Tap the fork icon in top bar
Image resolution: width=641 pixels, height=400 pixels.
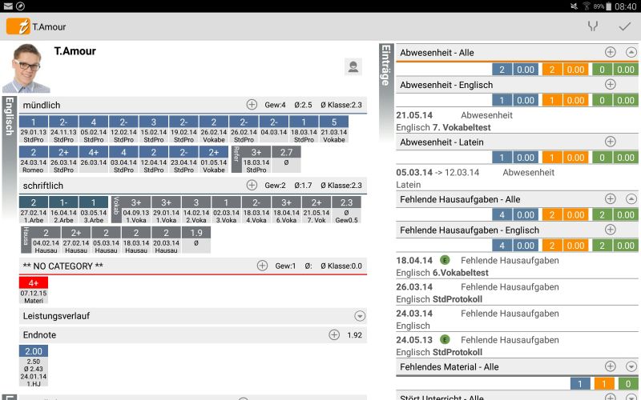click(593, 26)
